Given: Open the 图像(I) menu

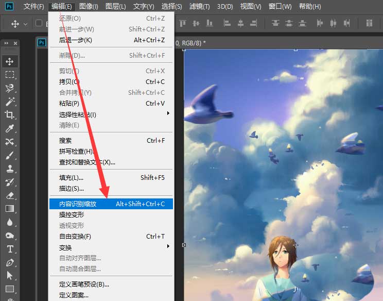Looking at the screenshot, I should click(89, 6).
